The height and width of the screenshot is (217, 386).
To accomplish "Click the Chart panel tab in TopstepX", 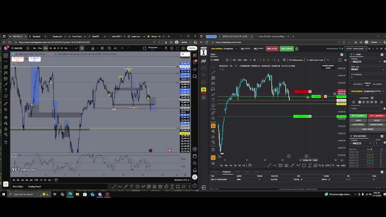I will point(213,55).
